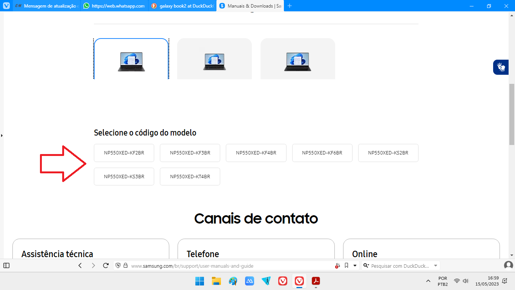Open the blue mountain app in taskbar
Screen dimensions: 515x290
[x=250, y=281]
